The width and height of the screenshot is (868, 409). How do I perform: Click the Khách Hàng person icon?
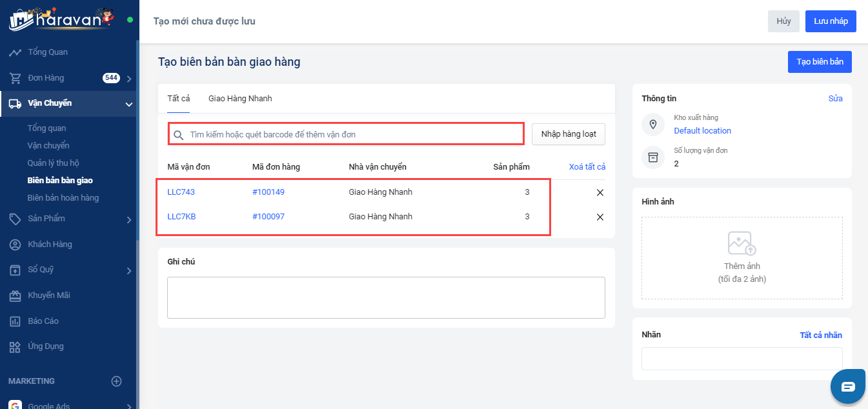tap(15, 244)
